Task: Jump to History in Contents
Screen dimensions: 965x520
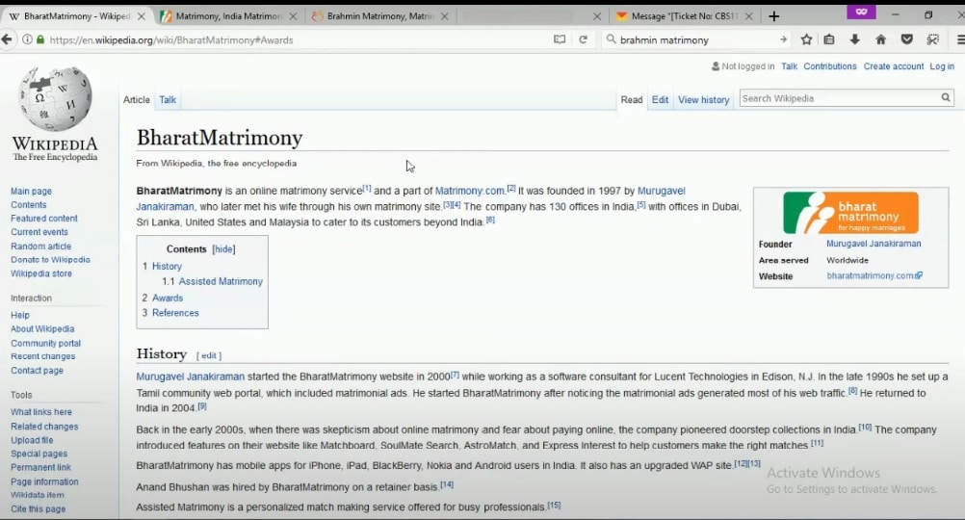Action: pos(167,267)
